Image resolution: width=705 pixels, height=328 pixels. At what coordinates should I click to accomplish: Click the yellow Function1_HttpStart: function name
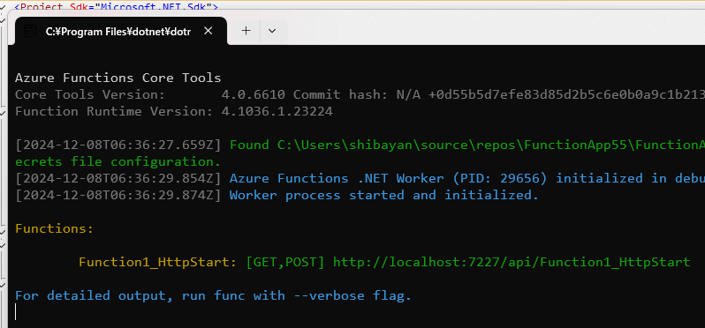158,262
